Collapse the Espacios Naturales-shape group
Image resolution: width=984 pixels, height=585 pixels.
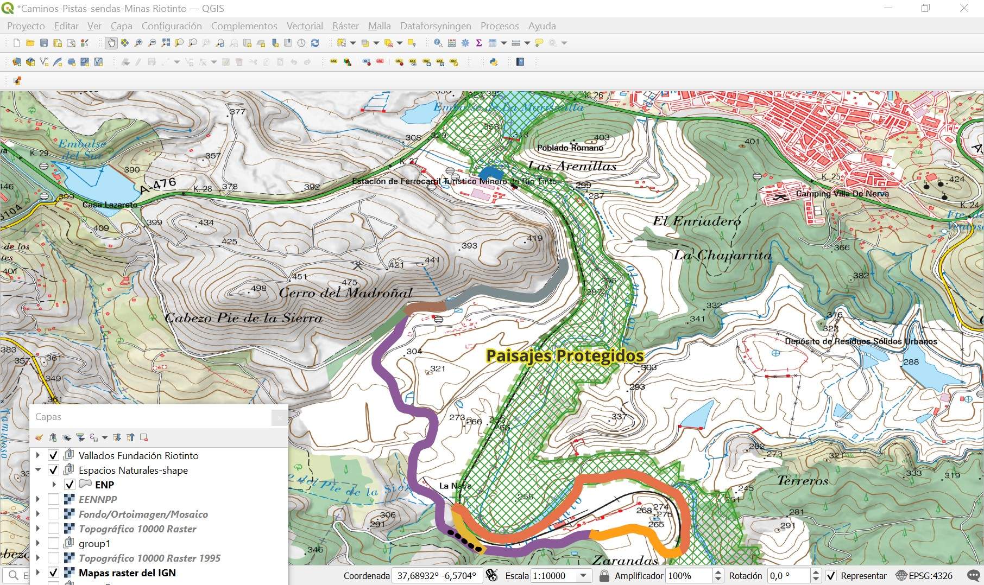(x=38, y=470)
